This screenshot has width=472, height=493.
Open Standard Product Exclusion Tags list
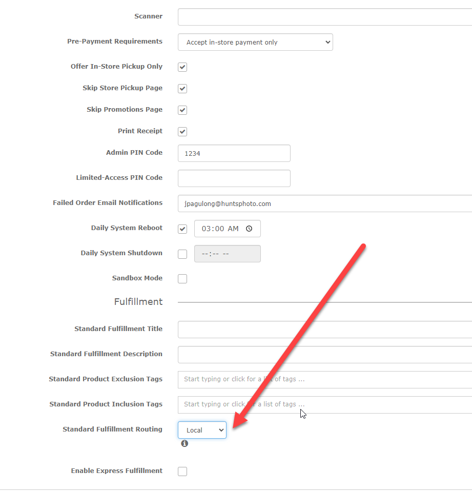325,380
